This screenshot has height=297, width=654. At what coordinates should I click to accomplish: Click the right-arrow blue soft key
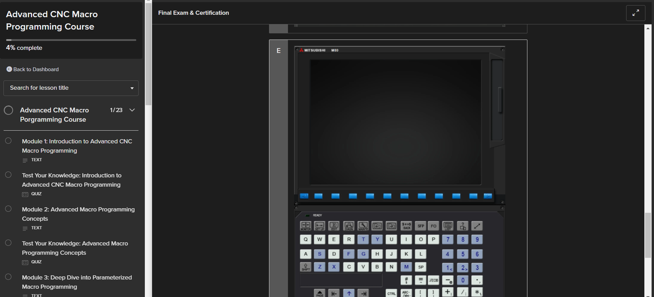(488, 196)
